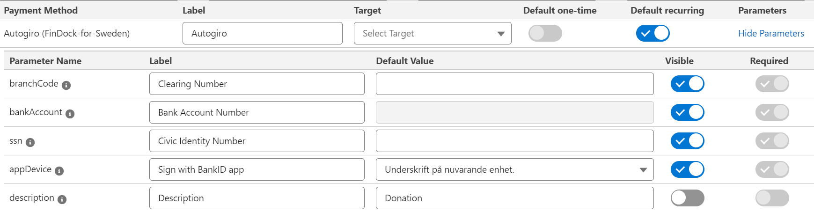Toggle Required switch for description
This screenshot has height=212, width=814.
tap(772, 198)
